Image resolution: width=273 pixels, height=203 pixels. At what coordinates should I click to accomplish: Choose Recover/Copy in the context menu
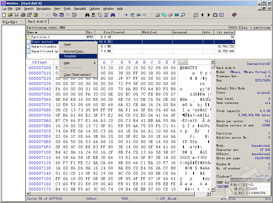pyautogui.click(x=75, y=51)
